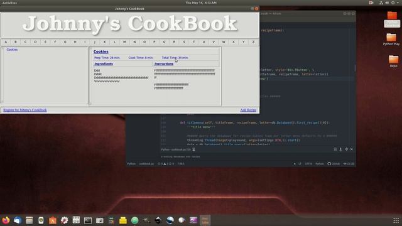Select letter Z in the alphabet bar
Image resolution: width=402 pixels, height=226 pixels.
(254, 42)
